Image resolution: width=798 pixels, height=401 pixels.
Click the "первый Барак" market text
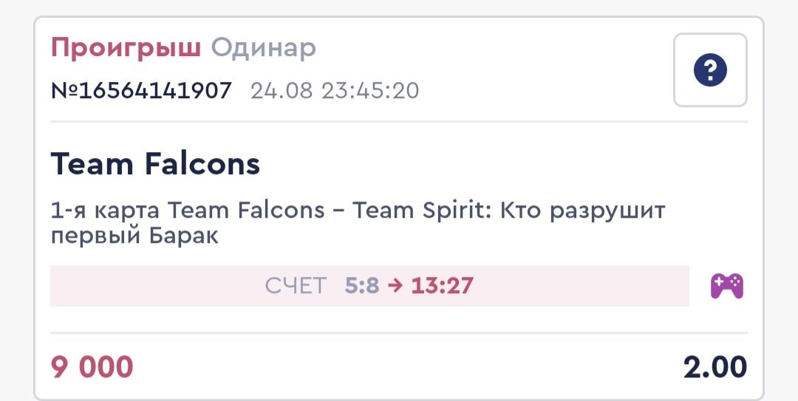(134, 238)
